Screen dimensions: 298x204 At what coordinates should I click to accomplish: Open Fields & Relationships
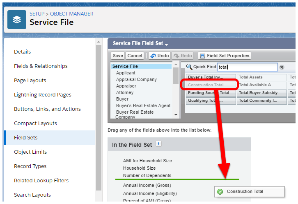tap(41, 66)
